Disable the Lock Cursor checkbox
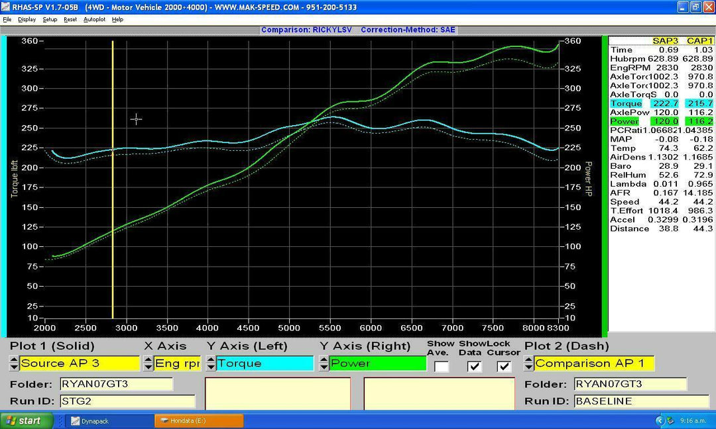This screenshot has width=716, height=429. pyautogui.click(x=504, y=367)
